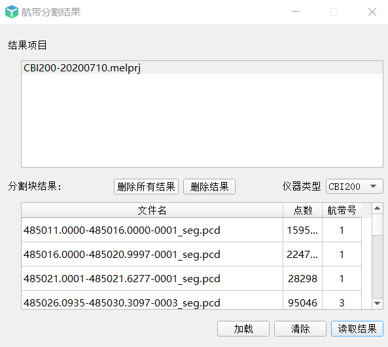Screen dimensions: 388x347
Task: Select CBI200-20200710.melprj project entry
Action: point(202,68)
